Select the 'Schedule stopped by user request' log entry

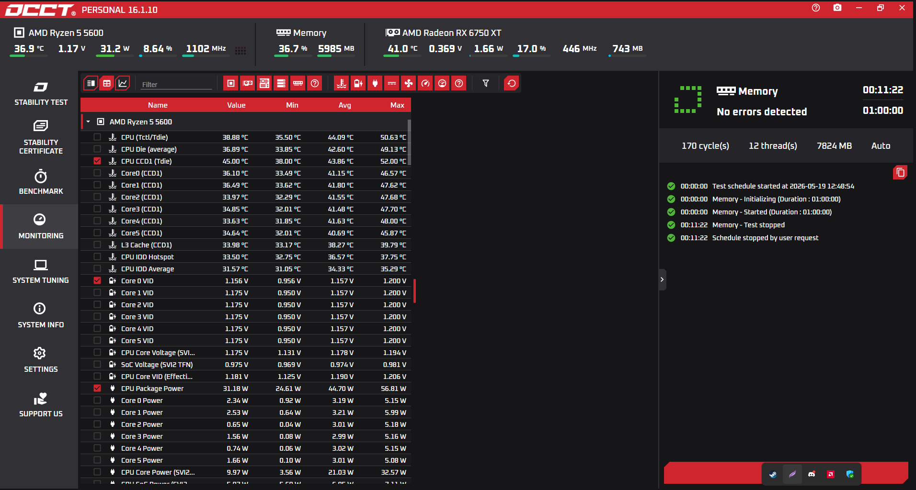click(765, 238)
